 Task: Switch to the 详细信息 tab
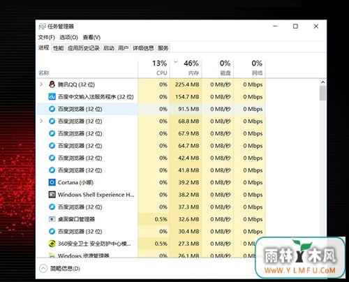pos(143,48)
